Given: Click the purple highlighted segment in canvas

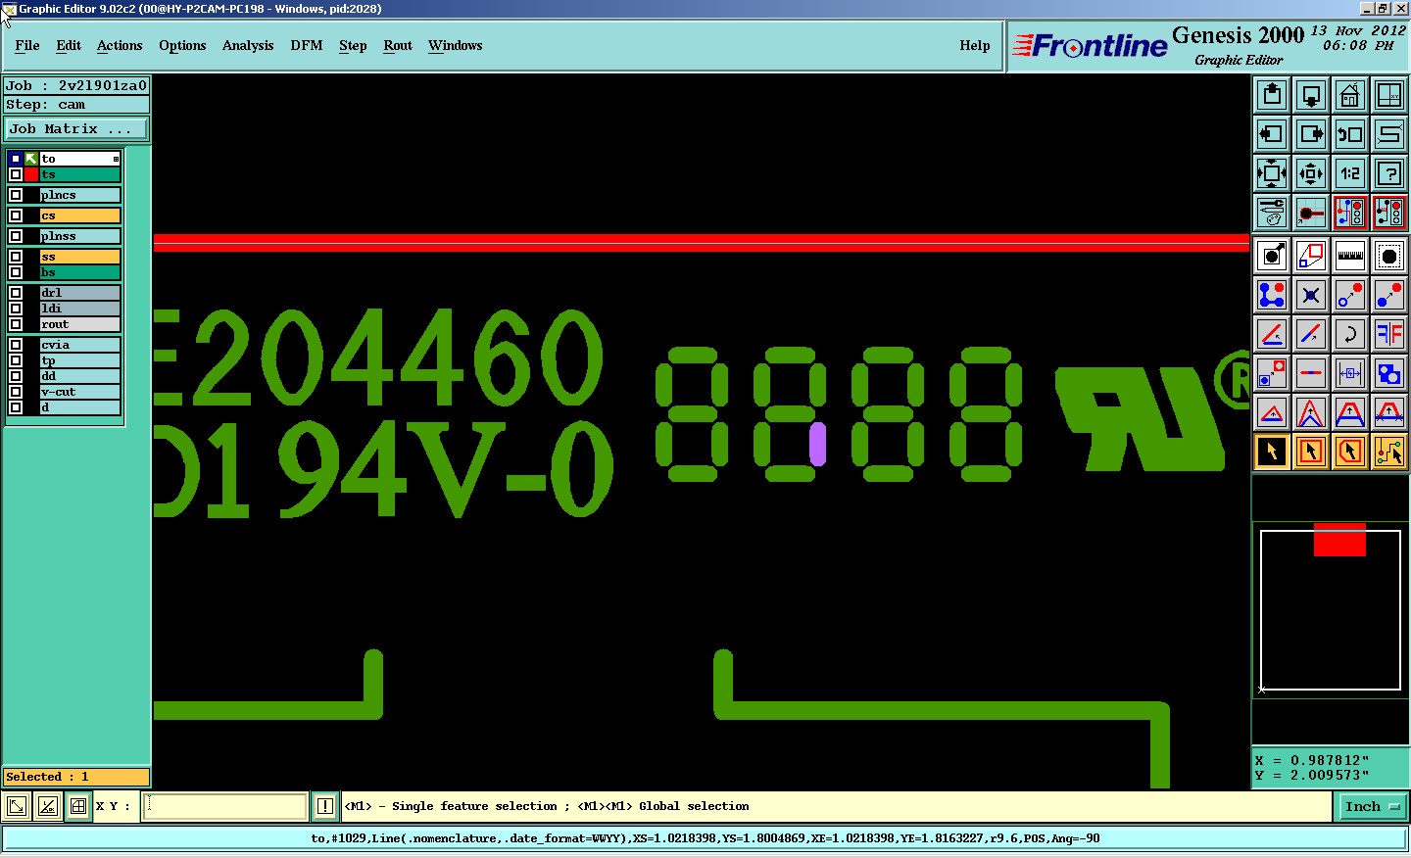Looking at the screenshot, I should 817,444.
